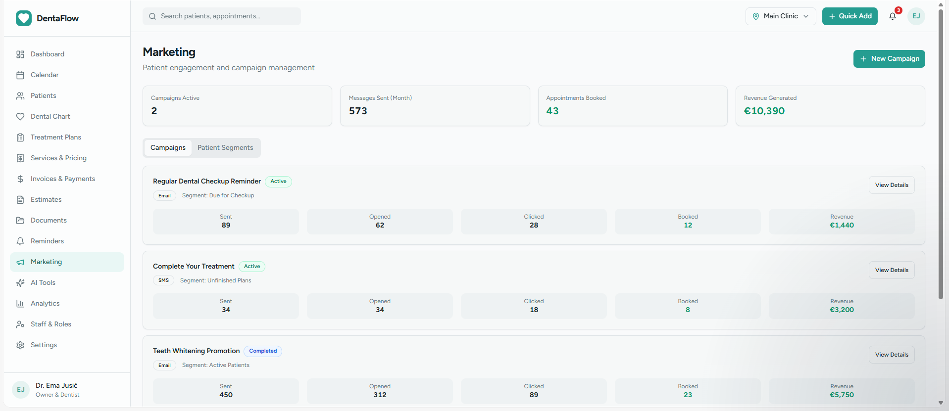Open Services & Pricing from the sidebar
Image resolution: width=949 pixels, height=411 pixels.
tap(67, 158)
